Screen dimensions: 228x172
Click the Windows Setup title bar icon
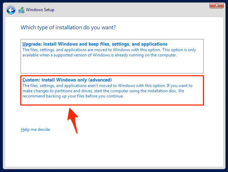(x=21, y=10)
